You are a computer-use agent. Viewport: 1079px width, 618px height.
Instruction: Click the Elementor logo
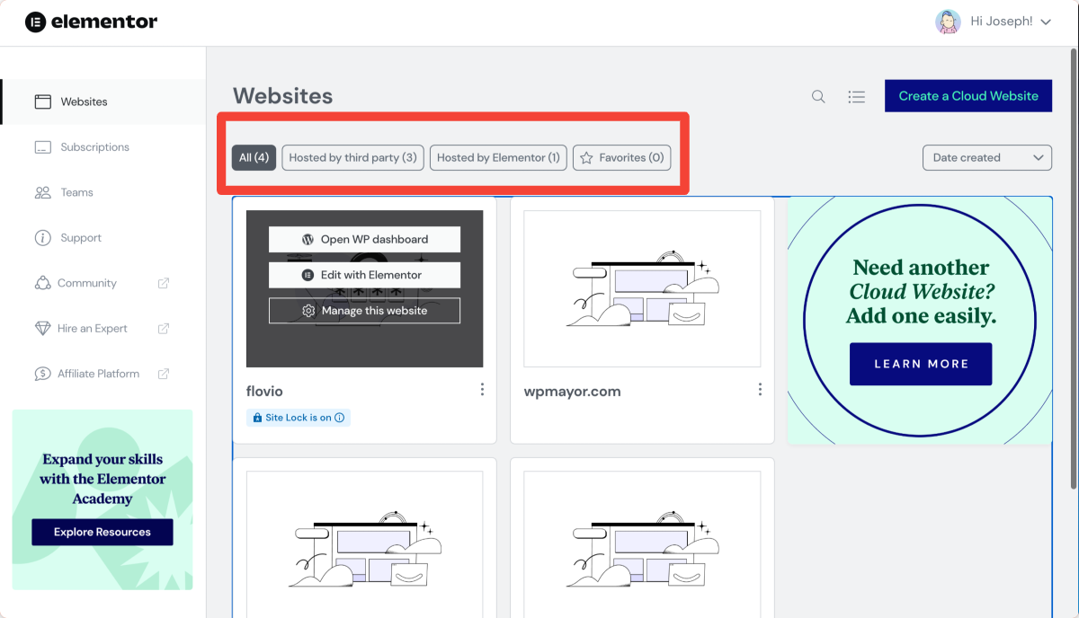pos(91,22)
